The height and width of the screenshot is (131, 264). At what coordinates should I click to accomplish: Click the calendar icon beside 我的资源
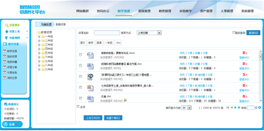click(x=5, y=57)
